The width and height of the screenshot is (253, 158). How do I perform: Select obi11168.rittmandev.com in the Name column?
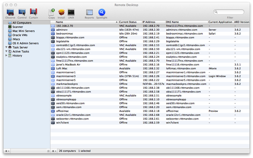[x=73, y=88]
